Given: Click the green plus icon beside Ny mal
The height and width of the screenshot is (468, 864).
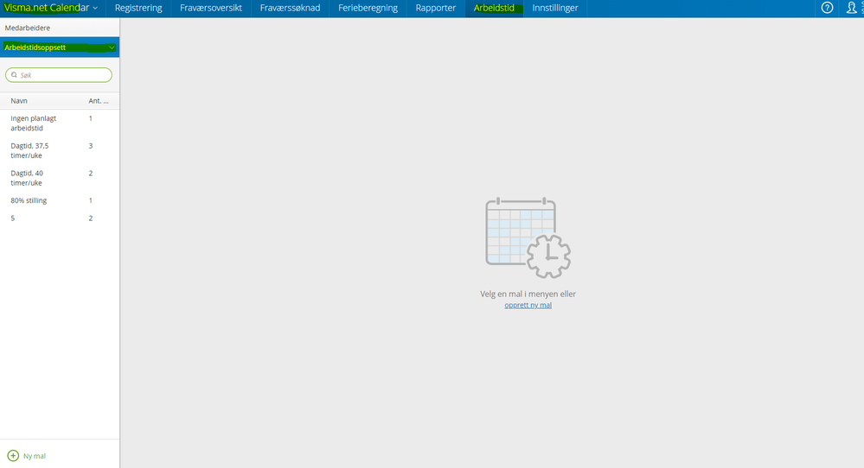Looking at the screenshot, I should point(13,455).
